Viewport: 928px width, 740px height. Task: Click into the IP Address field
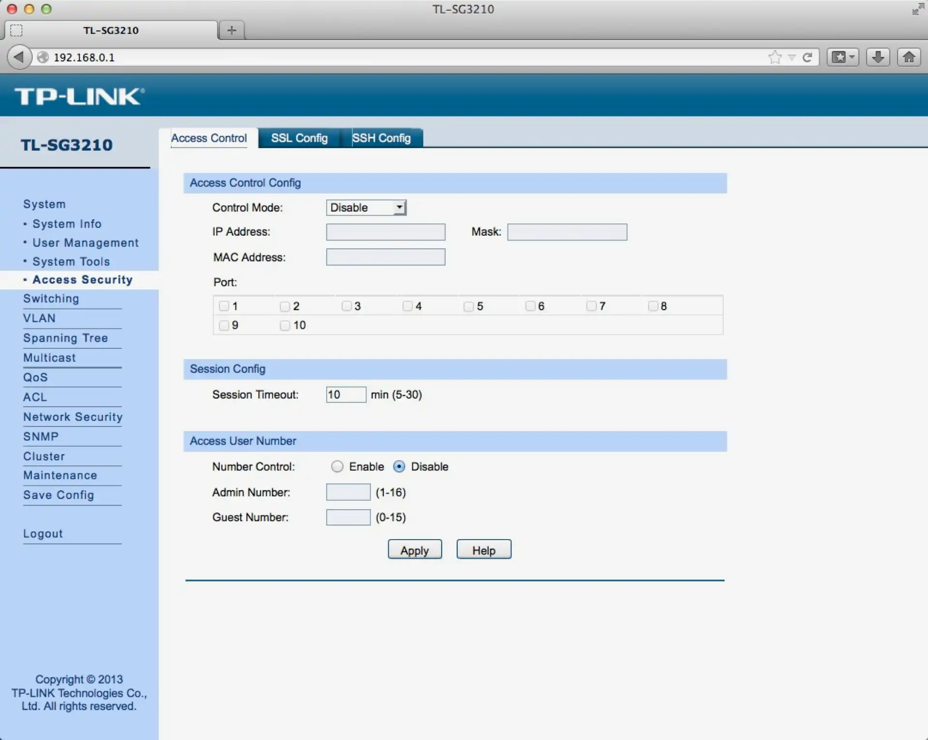point(385,232)
